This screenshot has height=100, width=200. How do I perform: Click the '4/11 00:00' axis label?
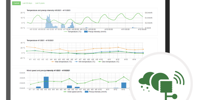(x=125, y=29)
